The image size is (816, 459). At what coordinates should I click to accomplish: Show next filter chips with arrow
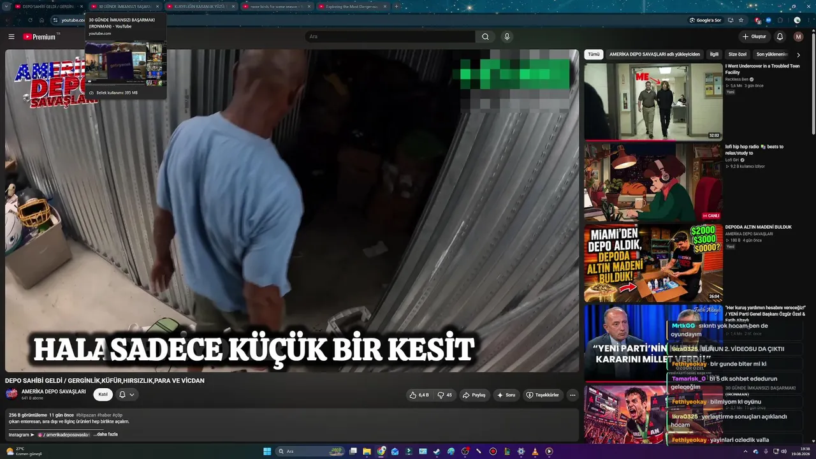[x=798, y=55]
